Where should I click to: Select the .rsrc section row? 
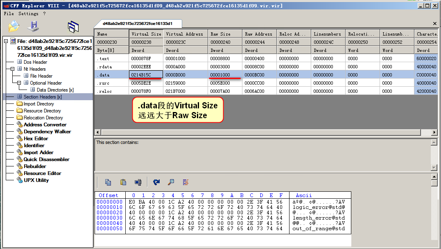tap(266, 83)
